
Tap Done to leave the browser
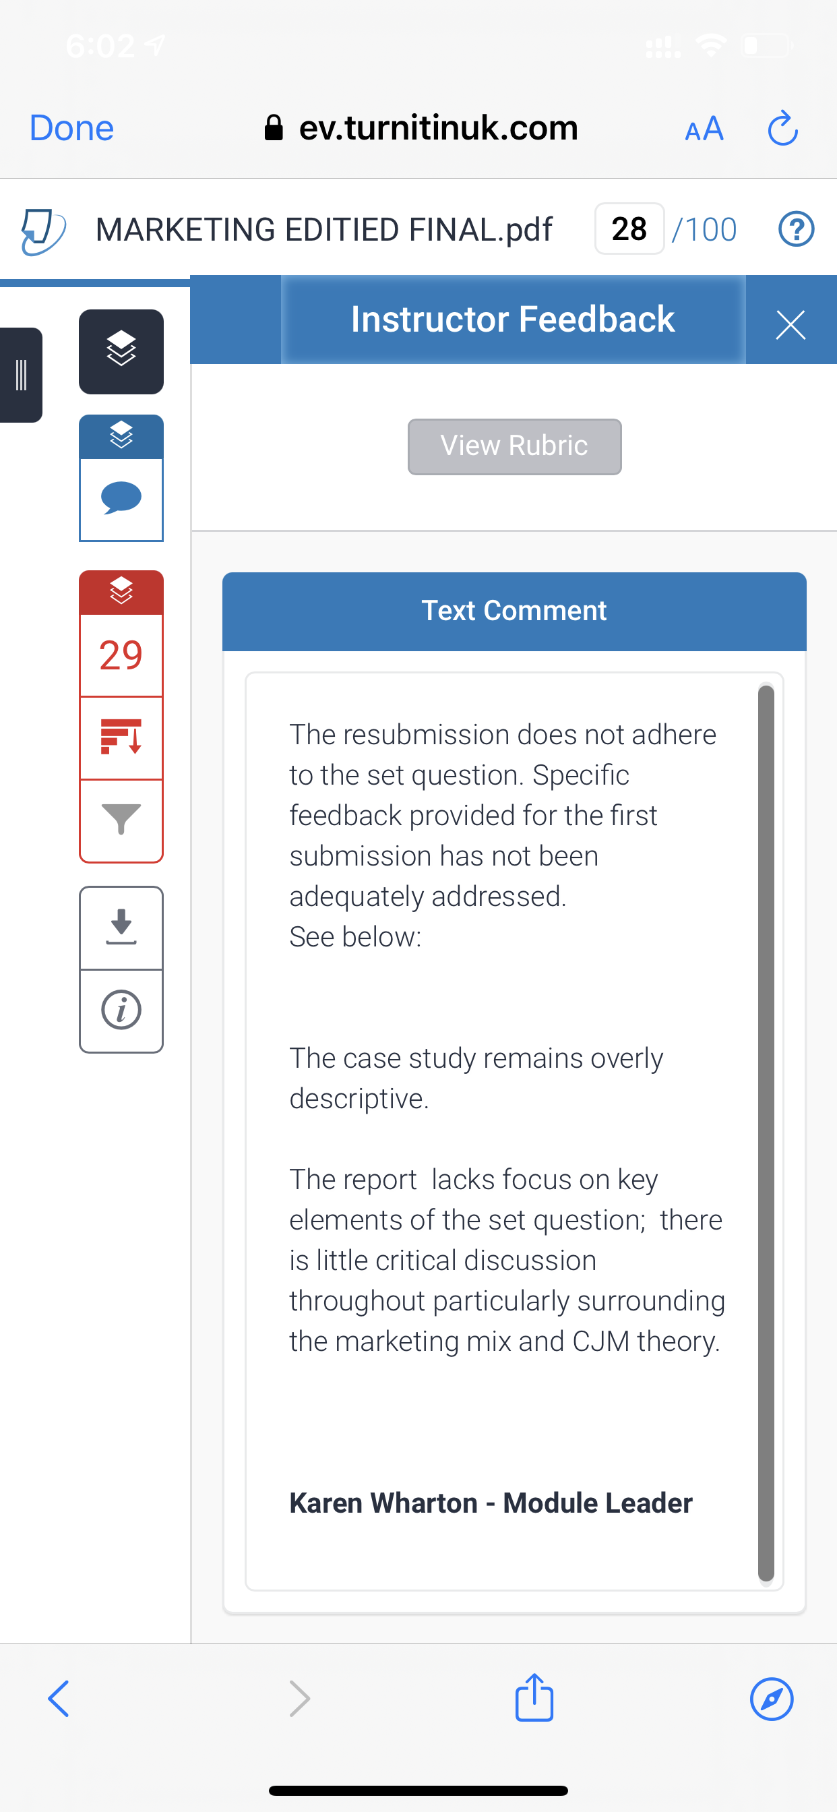[x=71, y=128]
